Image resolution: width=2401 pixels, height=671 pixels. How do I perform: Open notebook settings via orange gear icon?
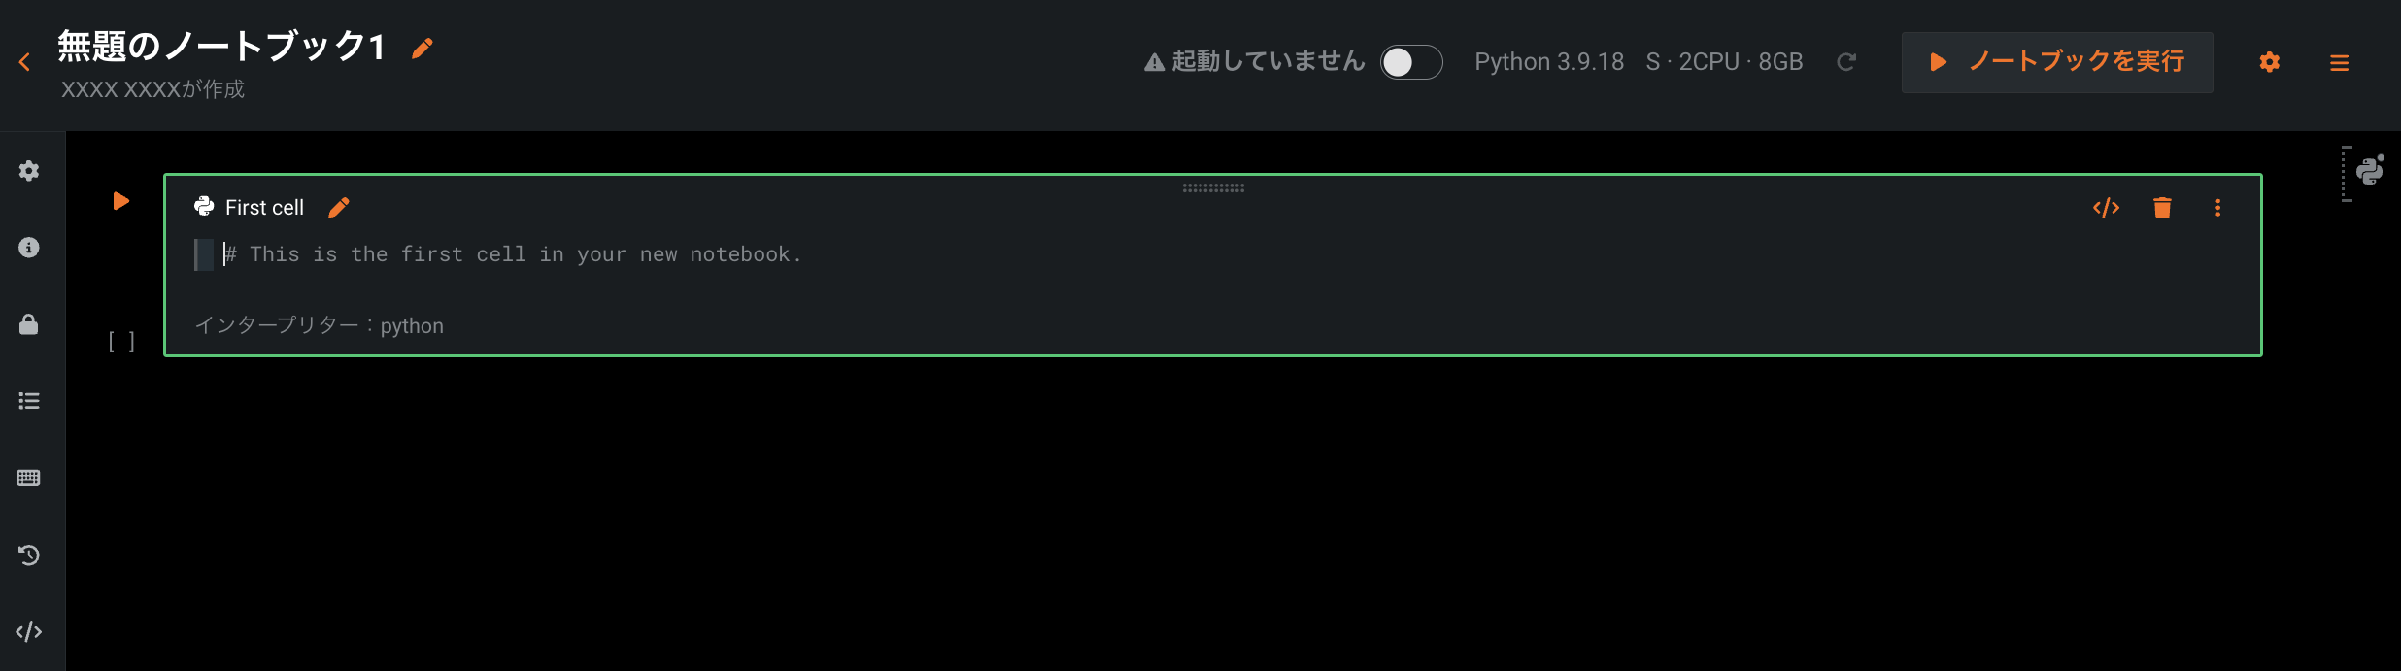2269,62
